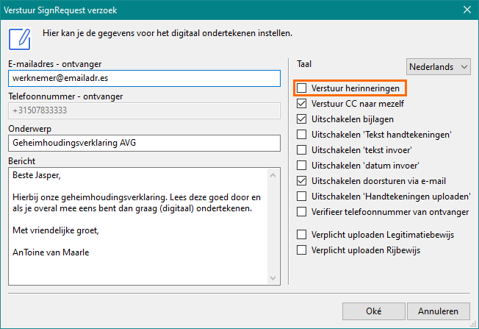The image size is (479, 329).
Task: Click the 'Bericht' label
Action: point(22,161)
